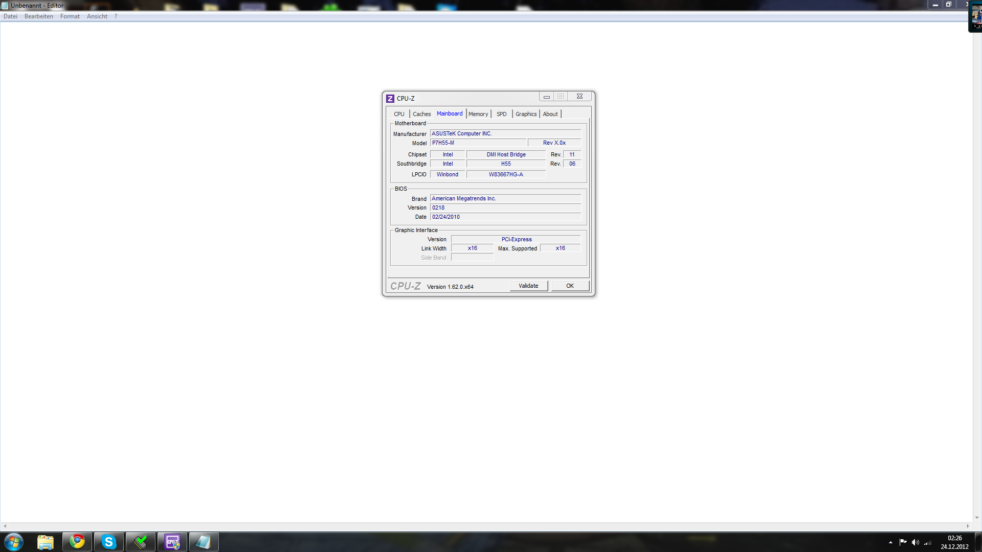982x552 pixels.
Task: Click the BIOS date 02/24/2010 field
Action: click(505, 217)
